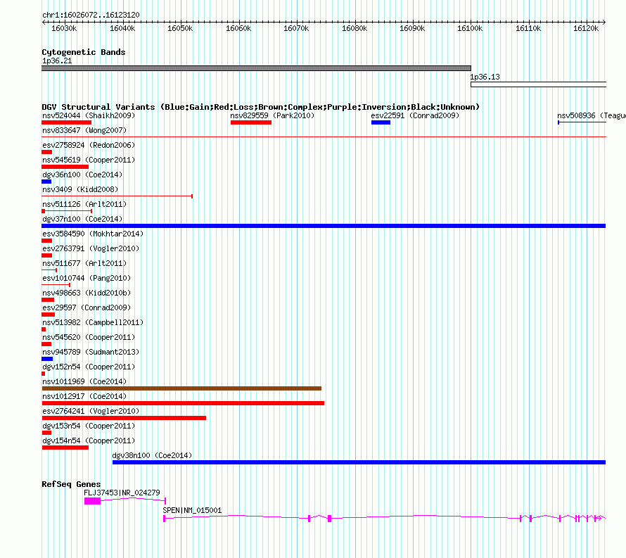Select the blue dgv38n100 (Coe2014) bar
Image resolution: width=626 pixels, height=558 pixels.
pyautogui.click(x=359, y=462)
